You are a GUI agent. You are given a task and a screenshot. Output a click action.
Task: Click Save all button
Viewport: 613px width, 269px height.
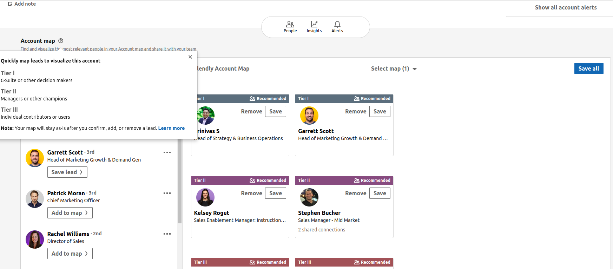589,68
